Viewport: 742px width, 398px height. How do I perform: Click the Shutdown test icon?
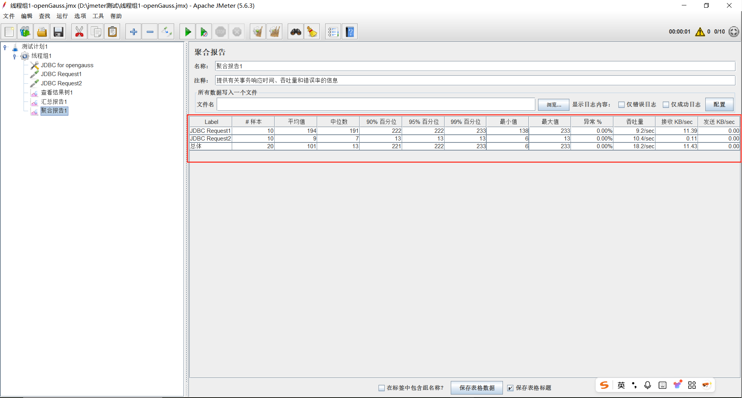click(x=237, y=32)
